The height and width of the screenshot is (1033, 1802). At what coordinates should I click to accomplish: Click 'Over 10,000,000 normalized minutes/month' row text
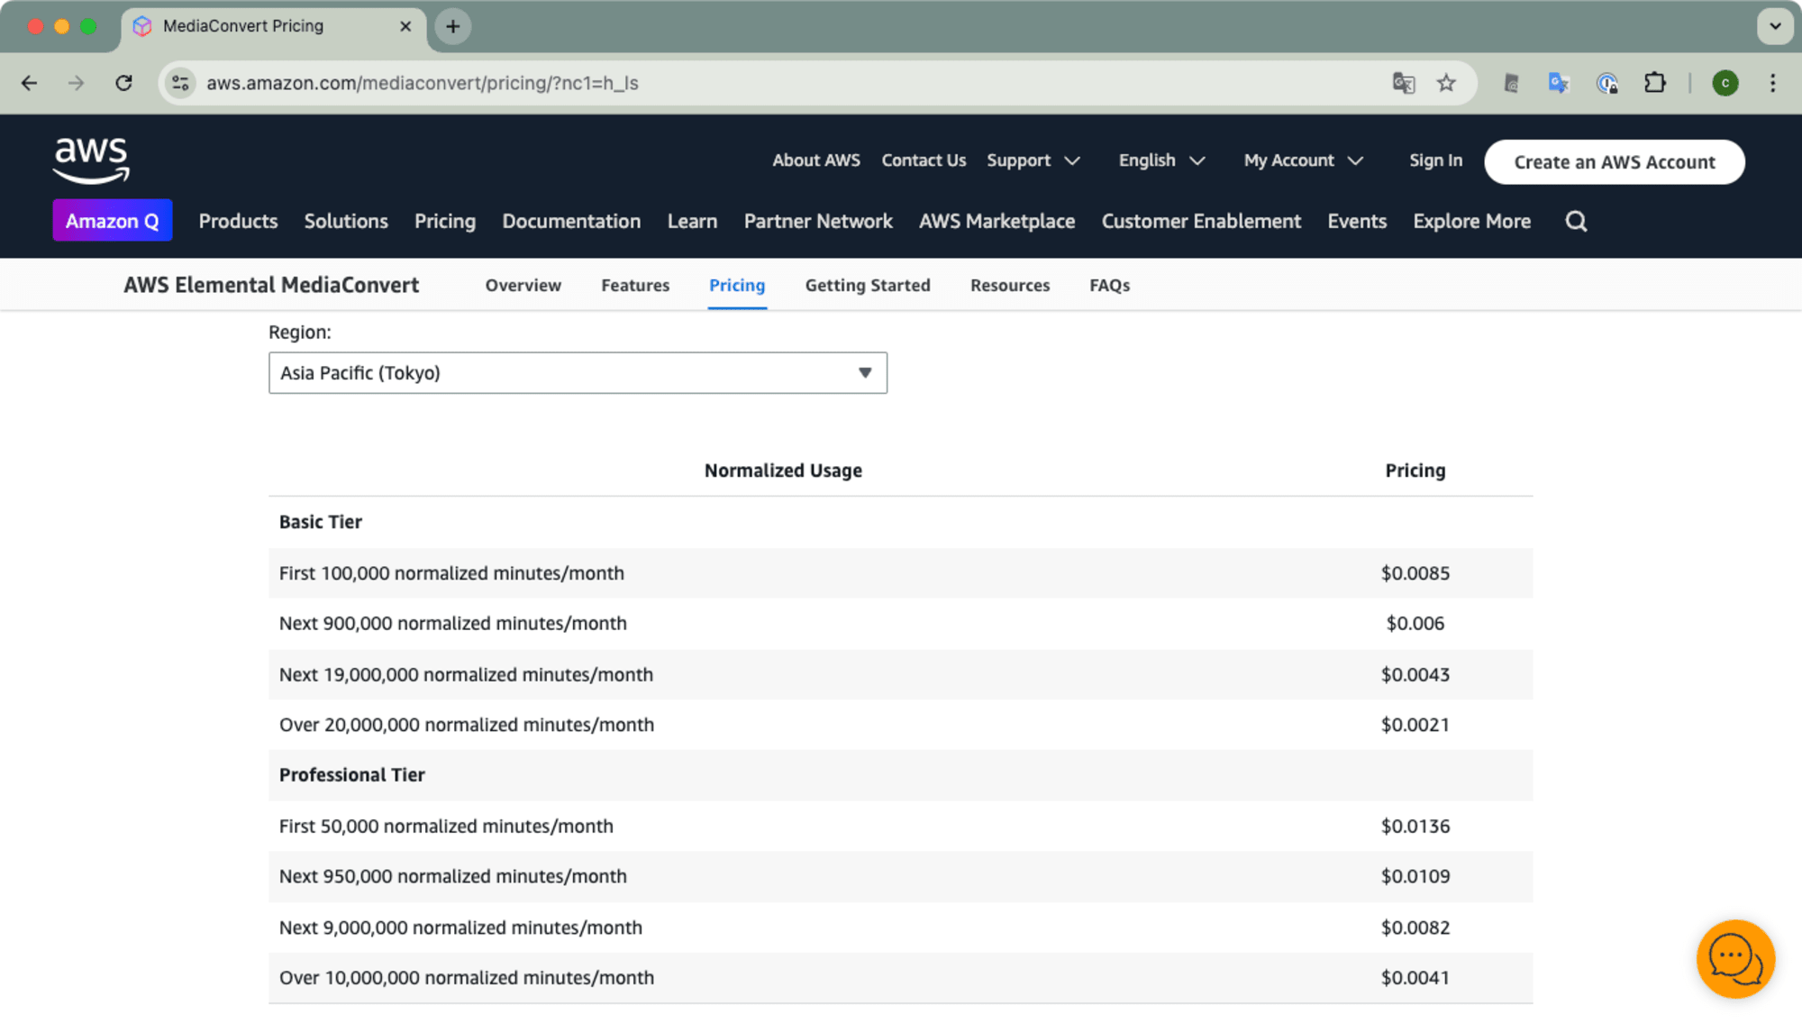(467, 979)
